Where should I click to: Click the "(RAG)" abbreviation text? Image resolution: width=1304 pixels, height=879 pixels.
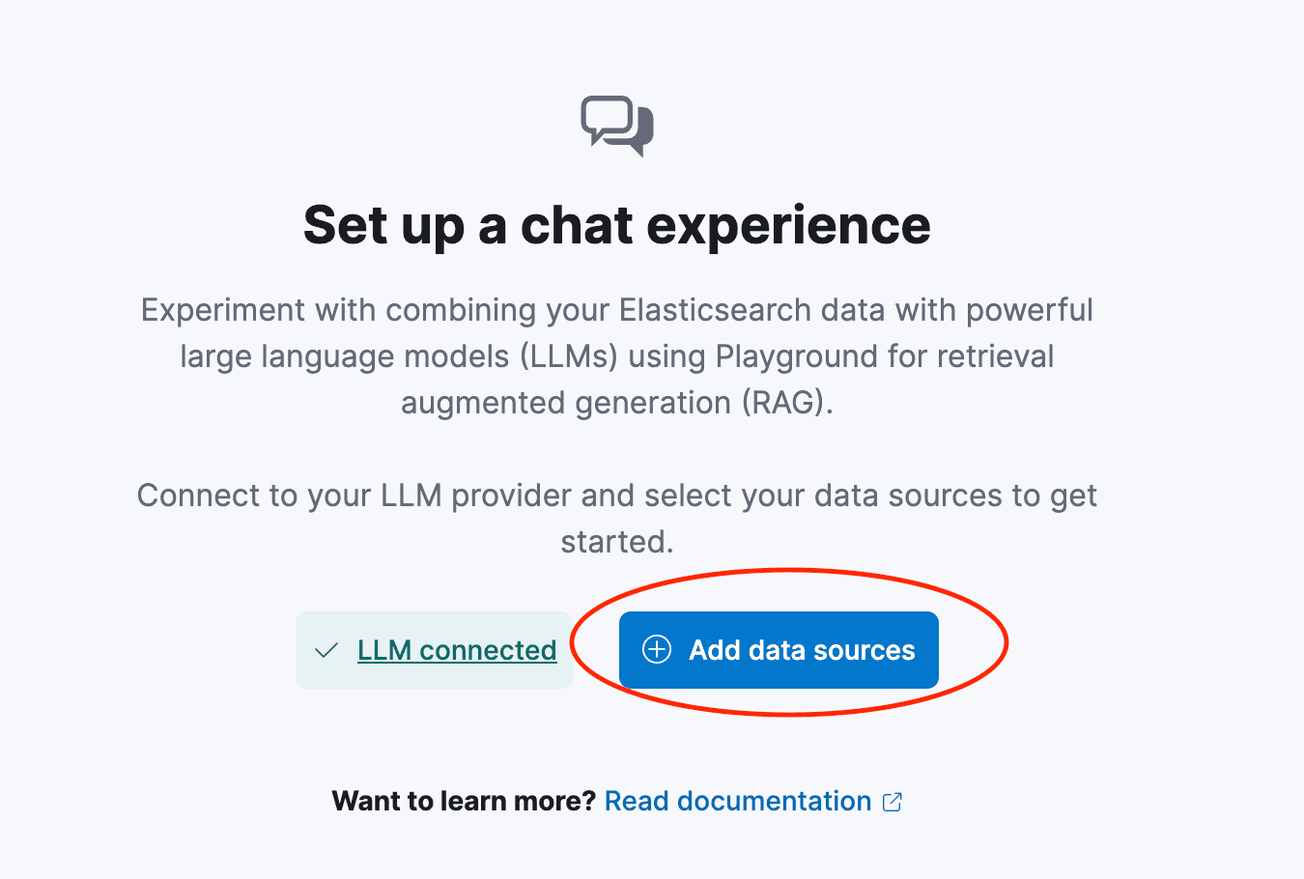pos(786,403)
